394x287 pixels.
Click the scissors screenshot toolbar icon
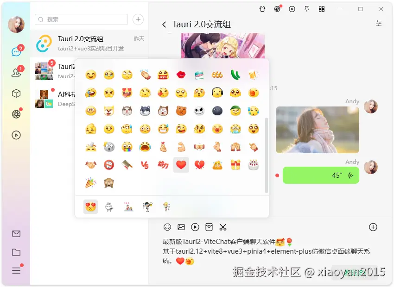223,227
